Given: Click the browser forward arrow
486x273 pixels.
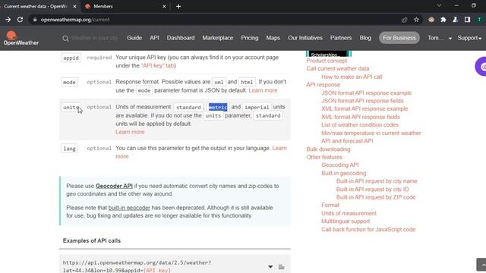Looking at the screenshot, I should (x=8, y=20).
